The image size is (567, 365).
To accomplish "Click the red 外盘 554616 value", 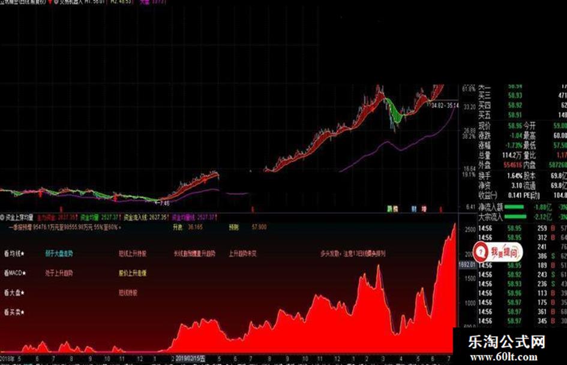I will (x=513, y=165).
